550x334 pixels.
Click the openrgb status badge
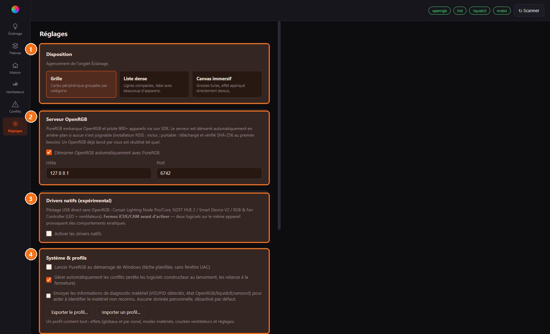[440, 11]
